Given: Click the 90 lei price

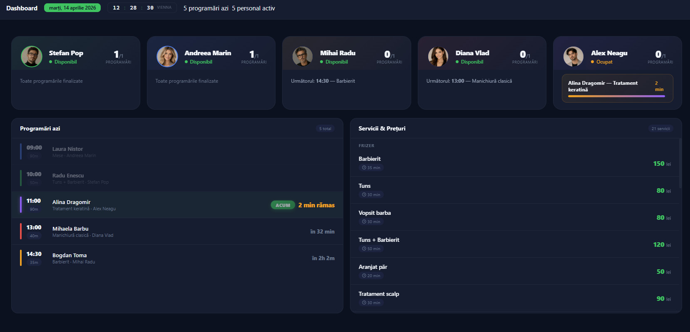Looking at the screenshot, I should [x=663, y=299].
